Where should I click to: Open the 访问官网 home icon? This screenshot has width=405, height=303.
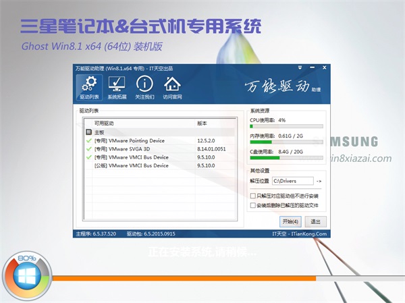click(172, 88)
